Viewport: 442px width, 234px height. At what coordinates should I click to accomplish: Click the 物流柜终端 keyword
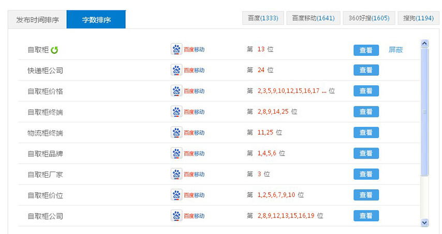[45, 133]
